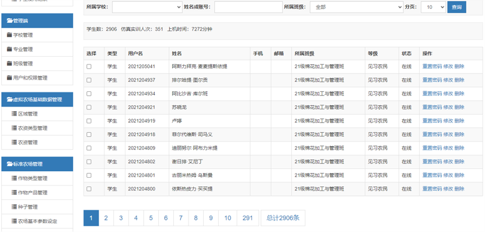
Task: Click folder icon beside 班级管理
Action: (9, 64)
